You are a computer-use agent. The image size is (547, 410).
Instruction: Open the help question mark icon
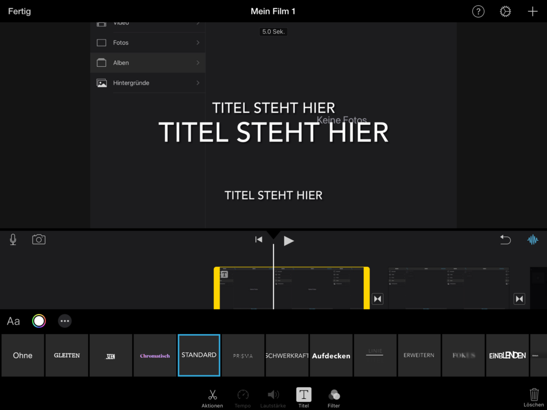pyautogui.click(x=478, y=11)
